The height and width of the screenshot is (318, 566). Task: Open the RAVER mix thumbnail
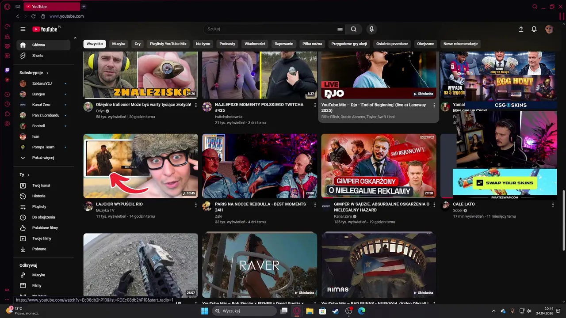tap(260, 265)
